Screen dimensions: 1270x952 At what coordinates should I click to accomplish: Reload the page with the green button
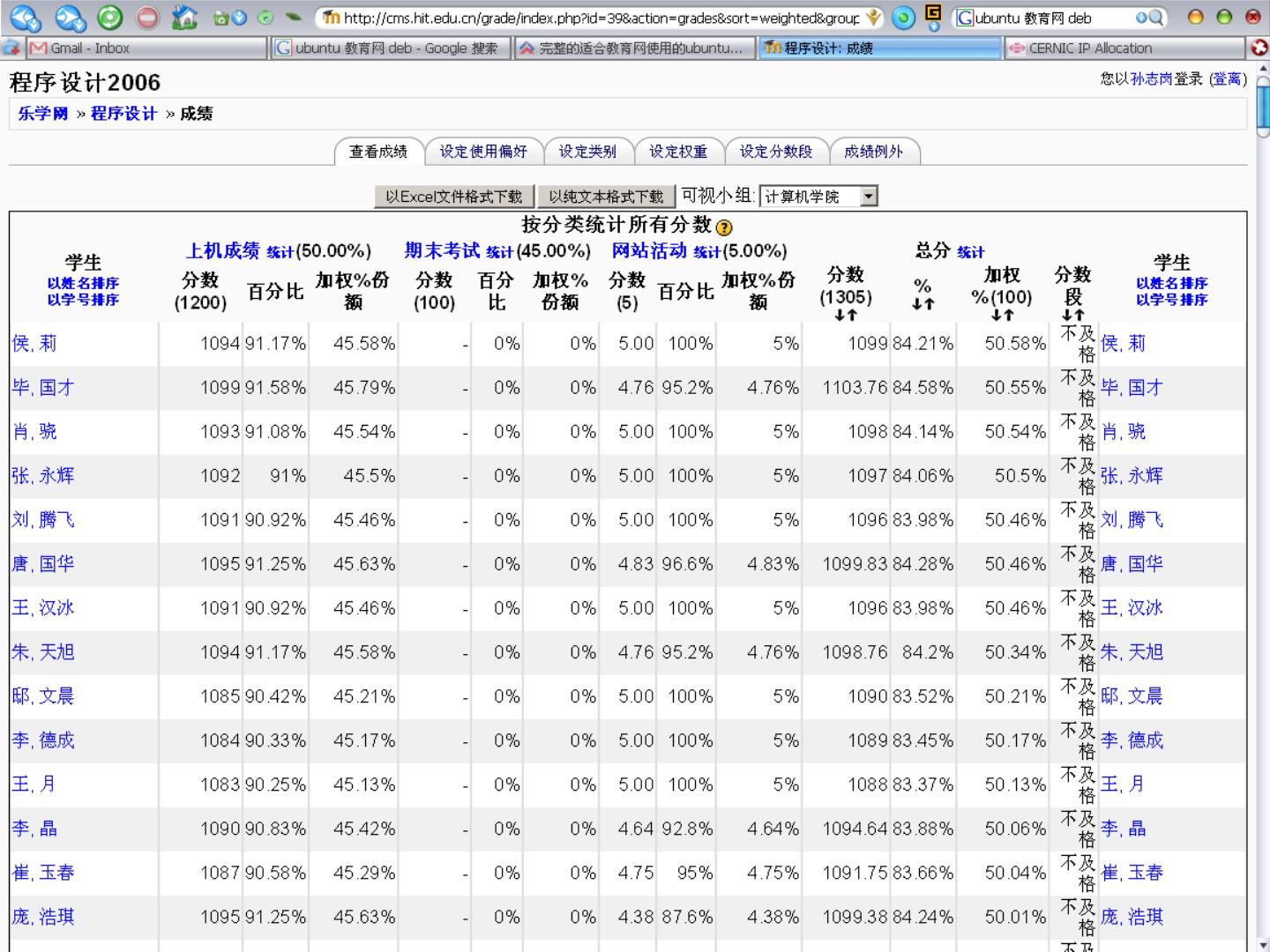[x=109, y=17]
